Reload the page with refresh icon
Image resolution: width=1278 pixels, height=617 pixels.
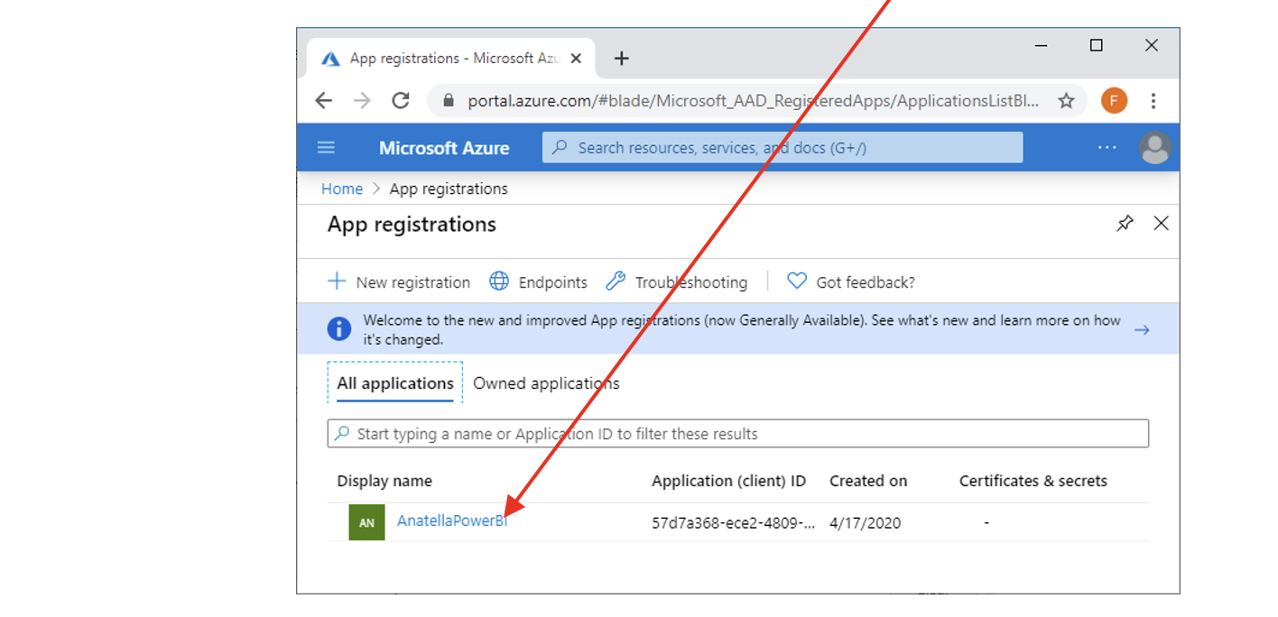click(401, 101)
